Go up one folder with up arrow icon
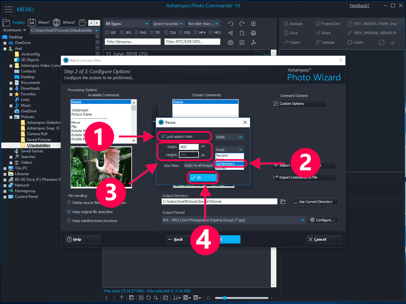406x304 pixels. pyautogui.click(x=122, y=298)
